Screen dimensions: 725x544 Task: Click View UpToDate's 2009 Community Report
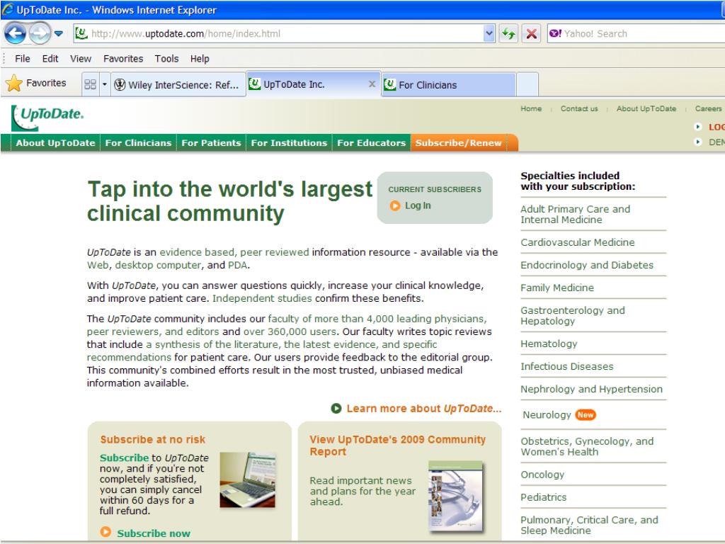[x=398, y=446]
